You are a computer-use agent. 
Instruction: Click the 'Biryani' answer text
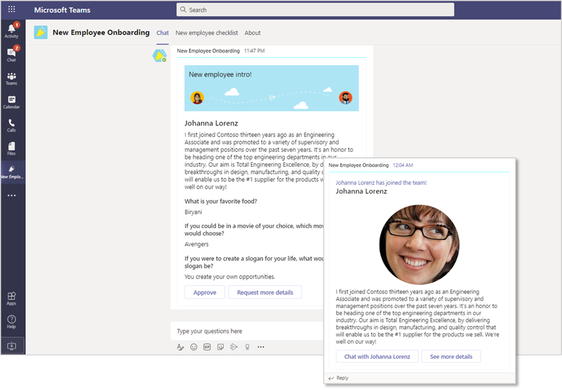(193, 212)
